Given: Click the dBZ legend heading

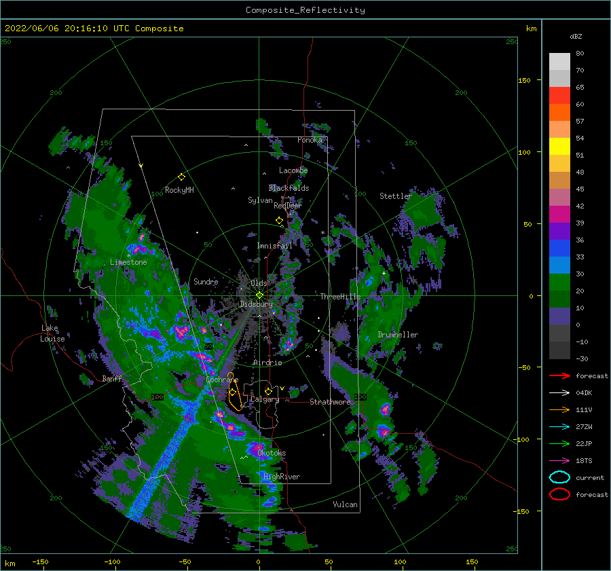Looking at the screenshot, I should coord(576,36).
